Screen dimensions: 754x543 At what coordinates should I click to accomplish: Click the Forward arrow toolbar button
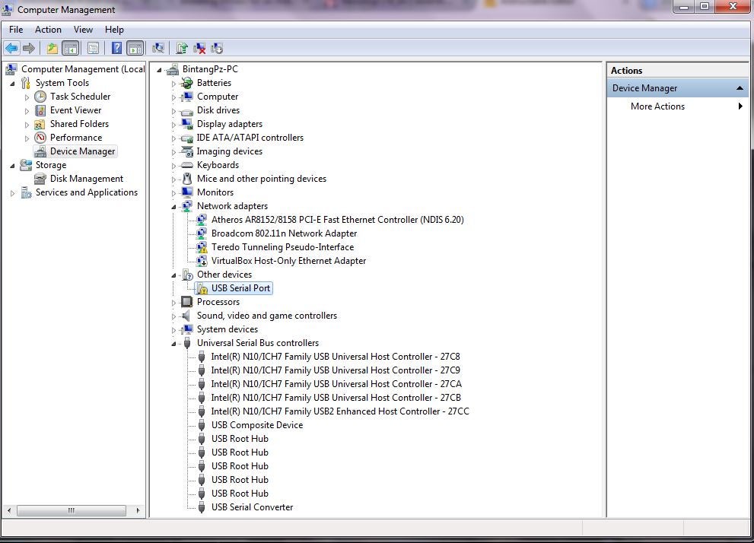[29, 48]
